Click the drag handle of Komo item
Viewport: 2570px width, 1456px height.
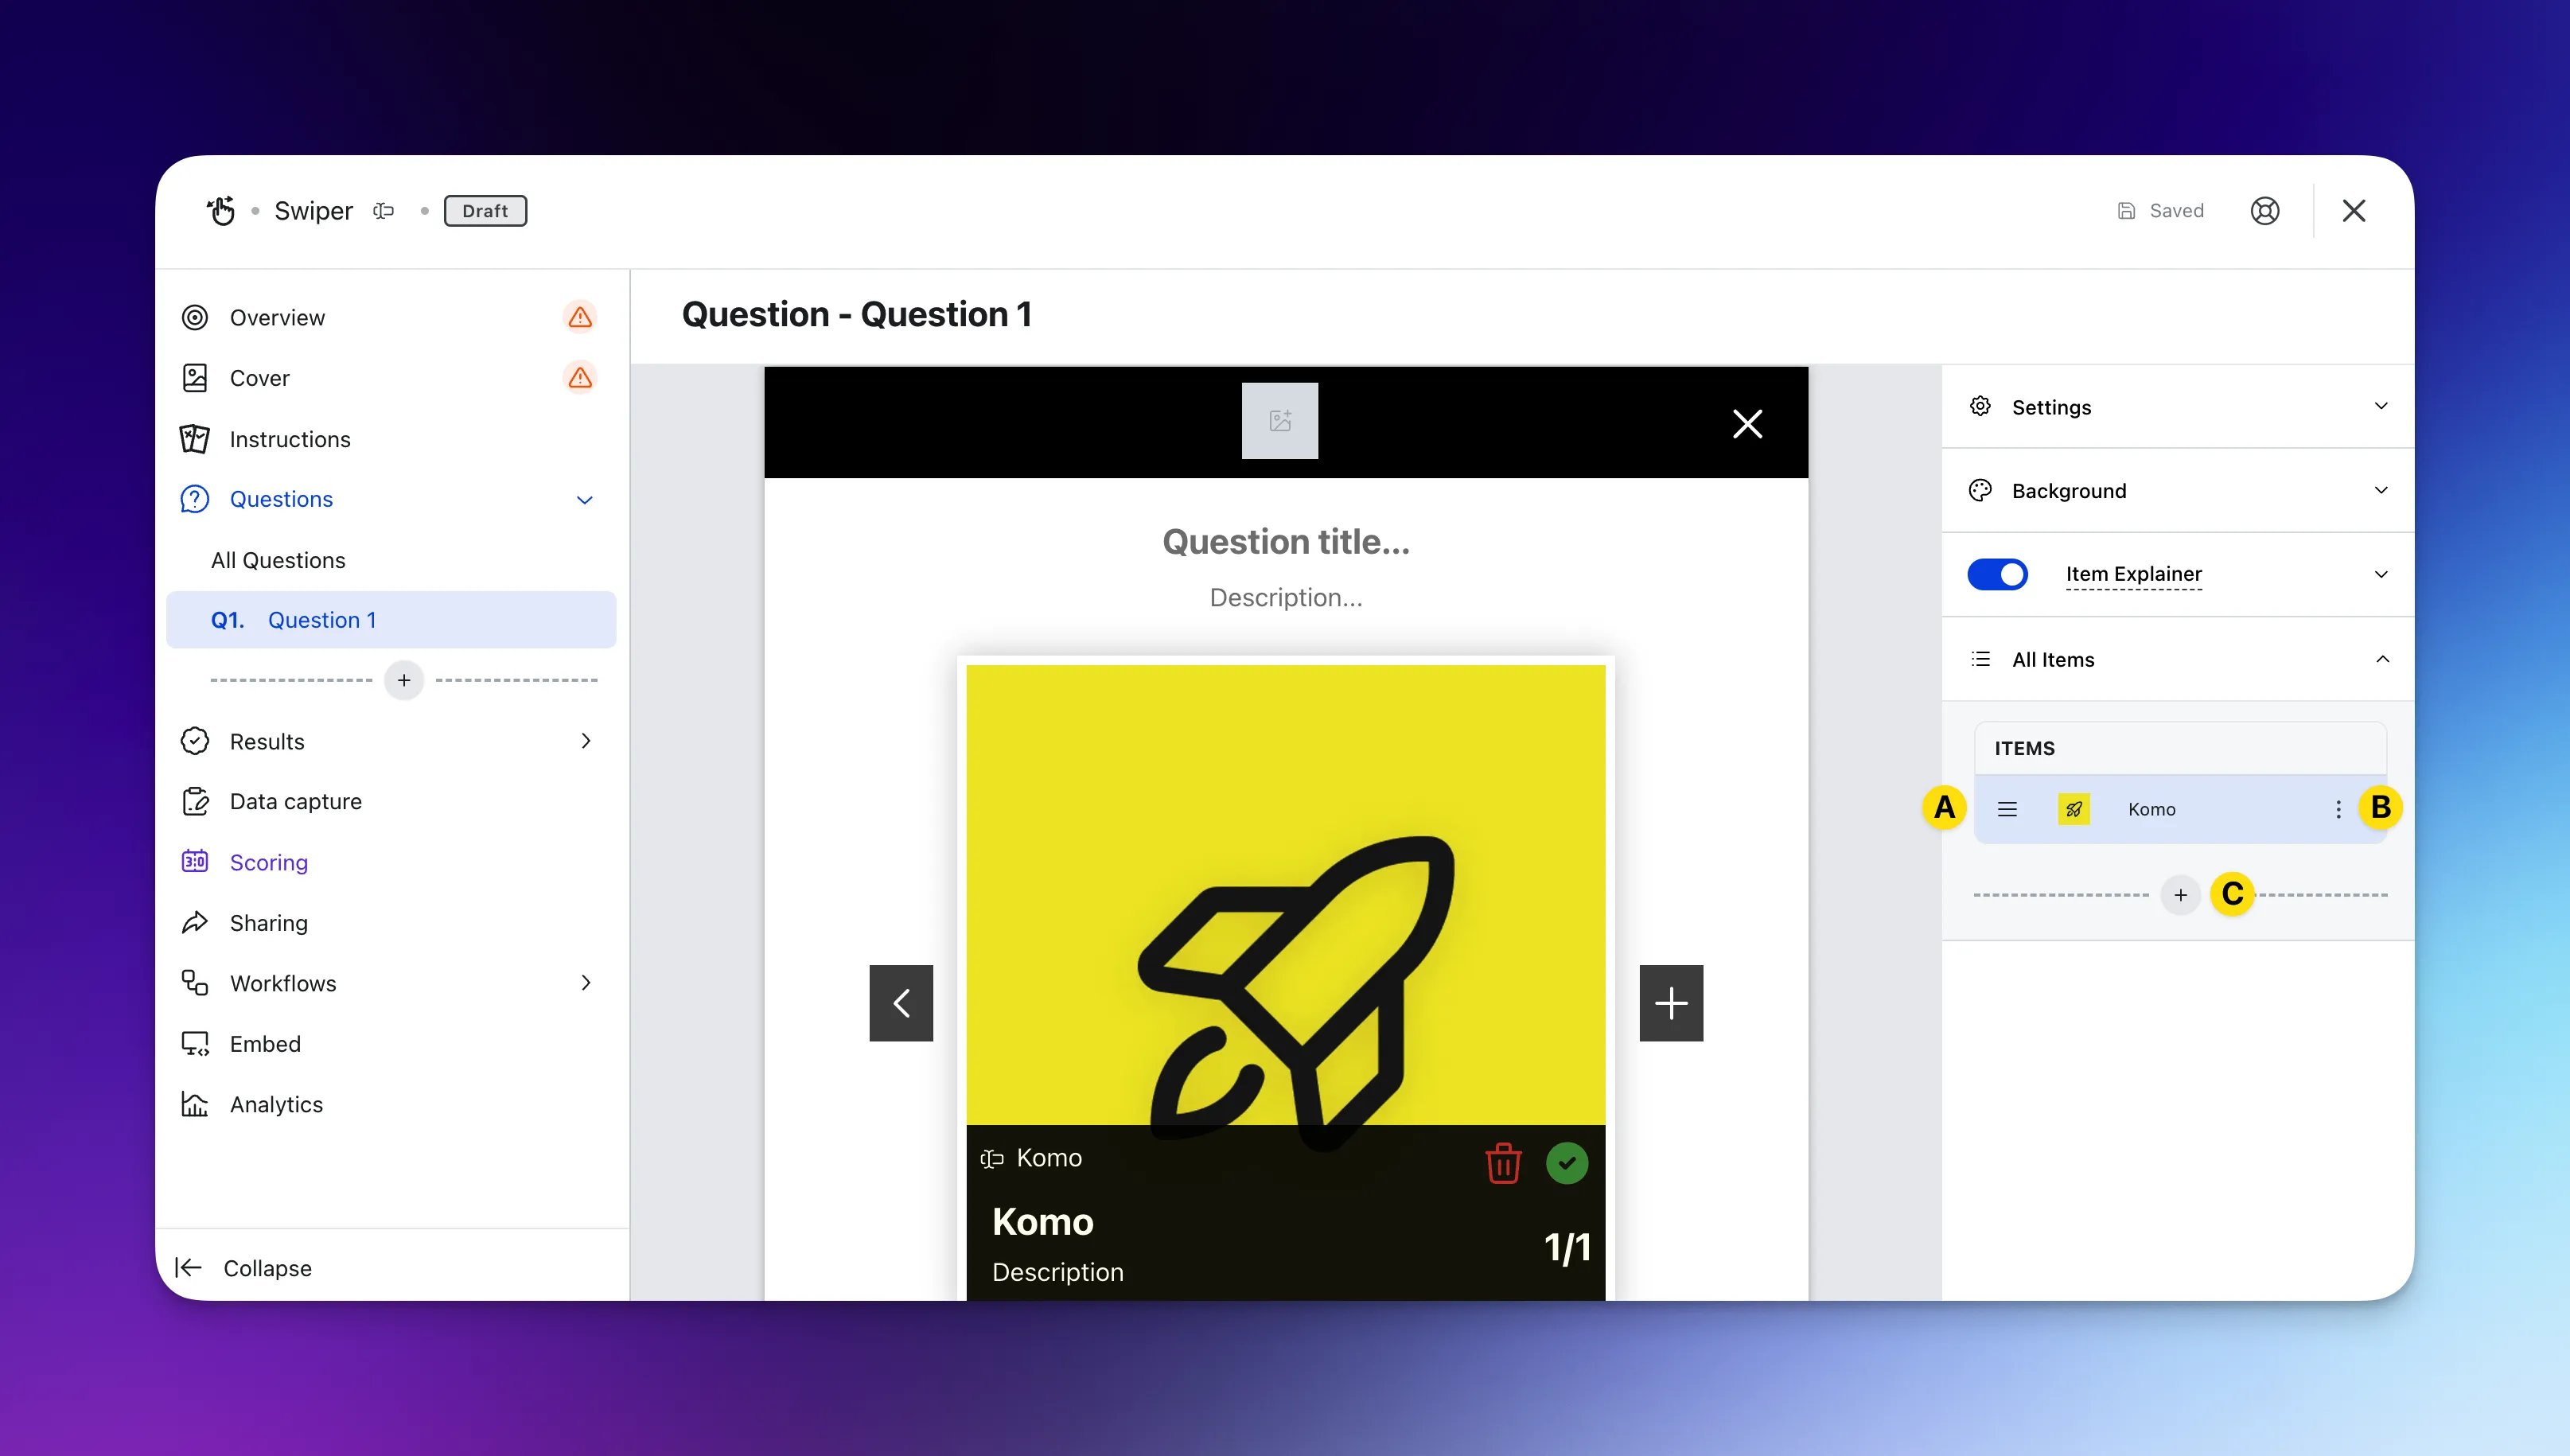[2007, 809]
